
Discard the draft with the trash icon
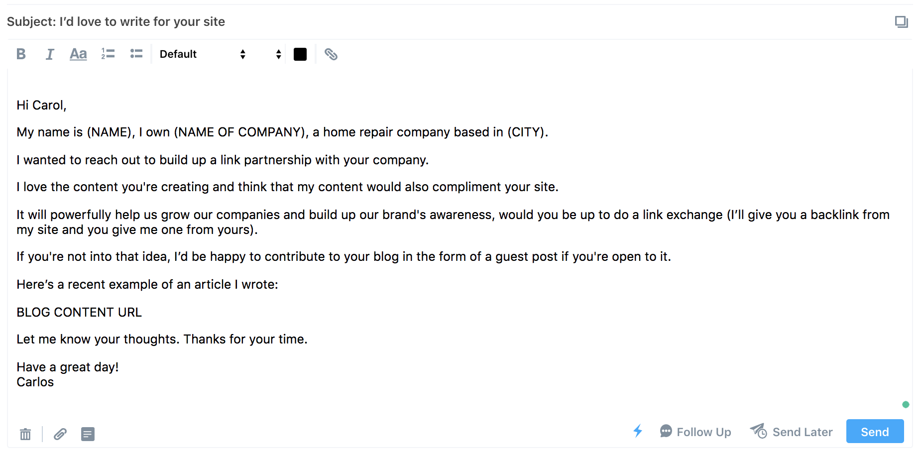click(x=25, y=434)
